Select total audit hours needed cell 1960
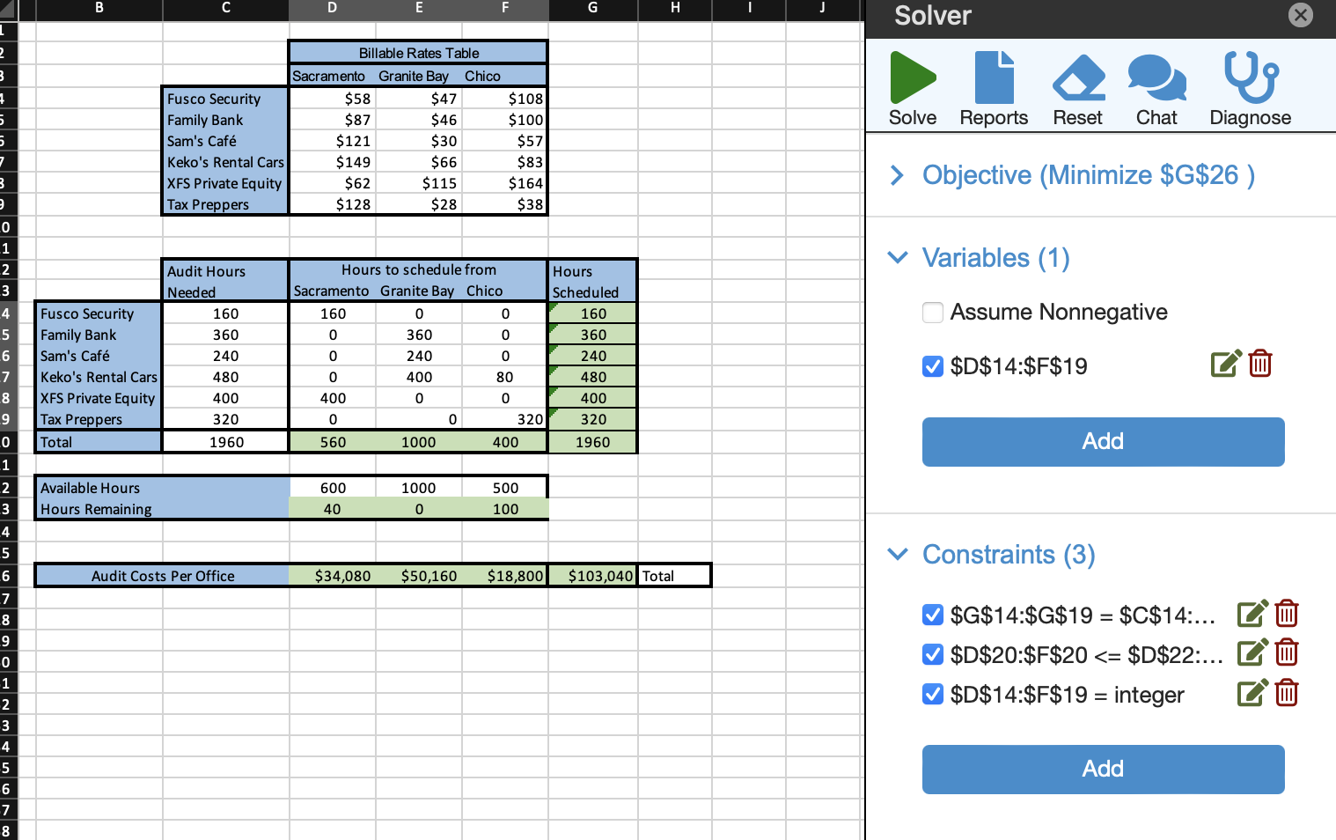The width and height of the screenshot is (1336, 840). (x=226, y=442)
